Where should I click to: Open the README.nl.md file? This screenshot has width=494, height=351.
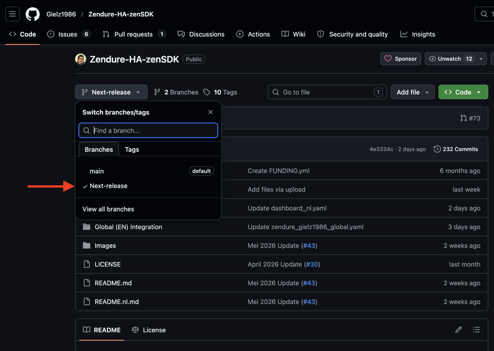(x=117, y=302)
